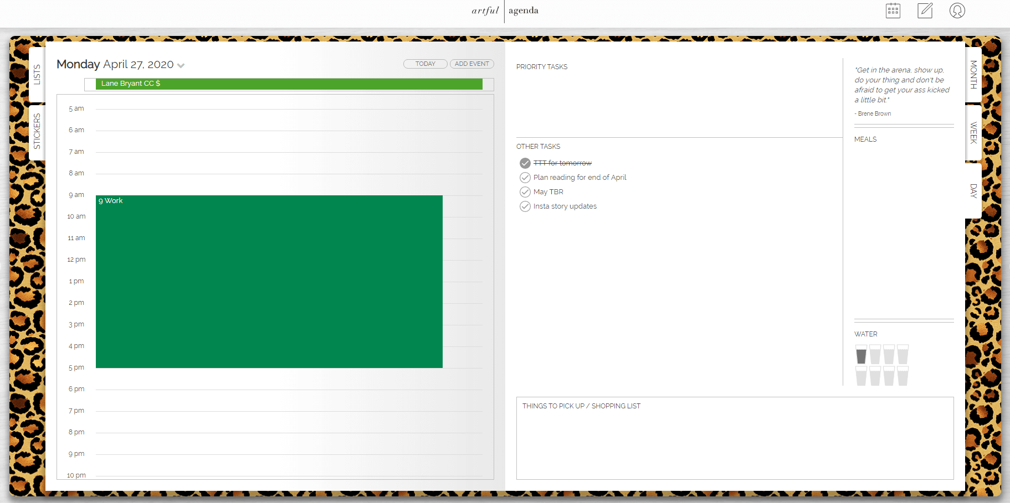The height and width of the screenshot is (503, 1010).
Task: Uncheck the completed 'TTT for tomorrow' task
Action: (x=525, y=163)
